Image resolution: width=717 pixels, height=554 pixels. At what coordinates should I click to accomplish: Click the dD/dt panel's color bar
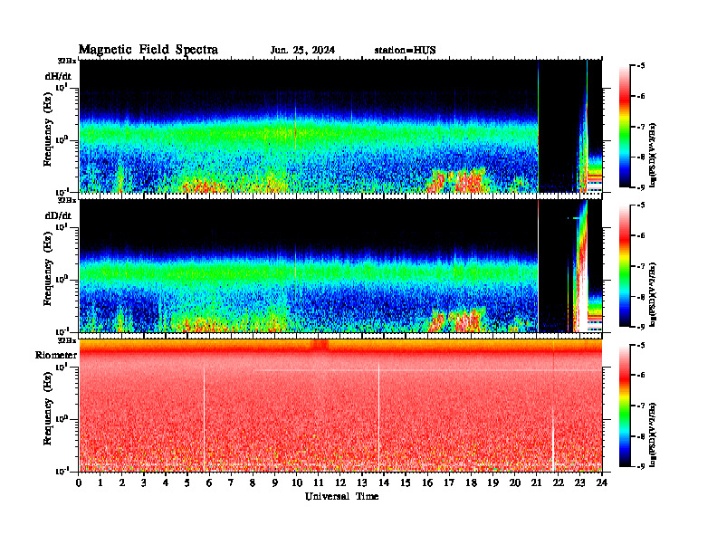click(625, 266)
